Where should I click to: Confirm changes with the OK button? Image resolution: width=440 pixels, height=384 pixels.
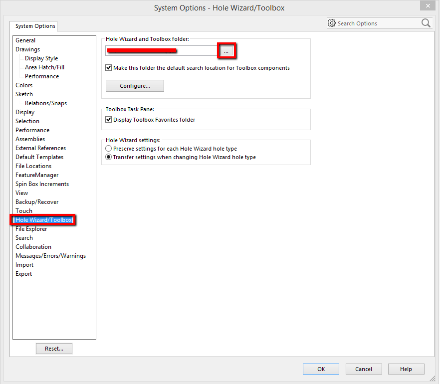[321, 369]
